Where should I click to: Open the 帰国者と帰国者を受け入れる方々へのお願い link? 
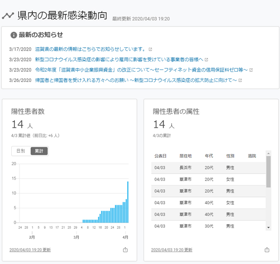click(x=136, y=80)
